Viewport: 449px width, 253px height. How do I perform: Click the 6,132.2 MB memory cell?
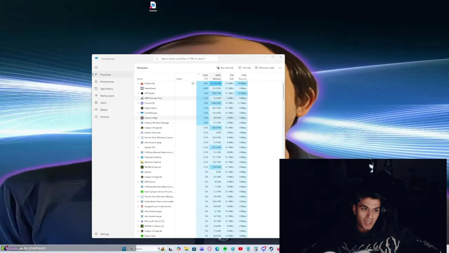tap(215, 83)
